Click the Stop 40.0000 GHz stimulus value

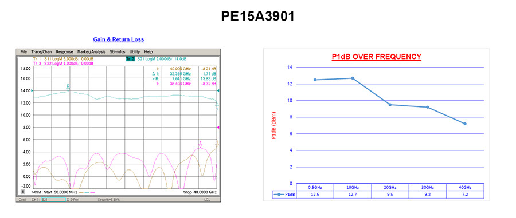pos(200,192)
